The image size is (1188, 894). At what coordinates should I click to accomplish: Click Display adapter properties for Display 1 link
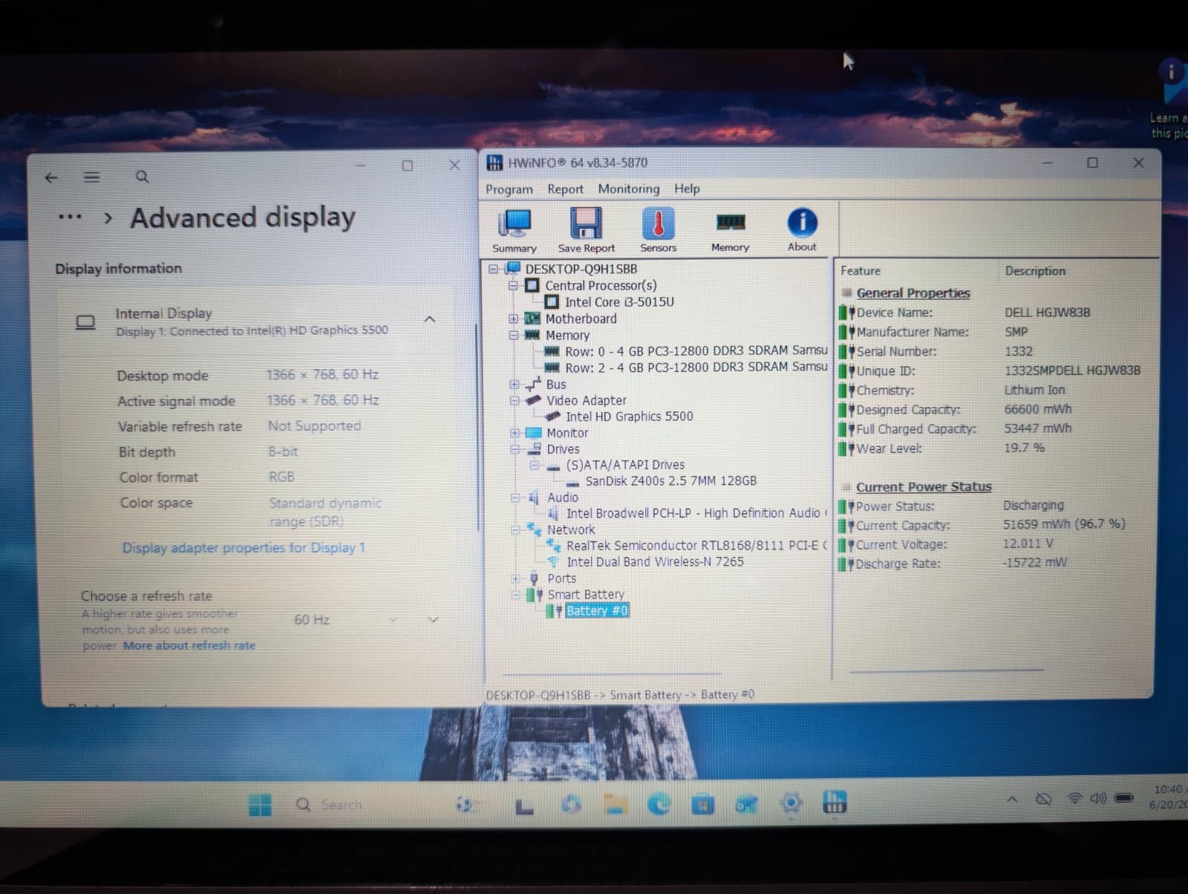244,548
